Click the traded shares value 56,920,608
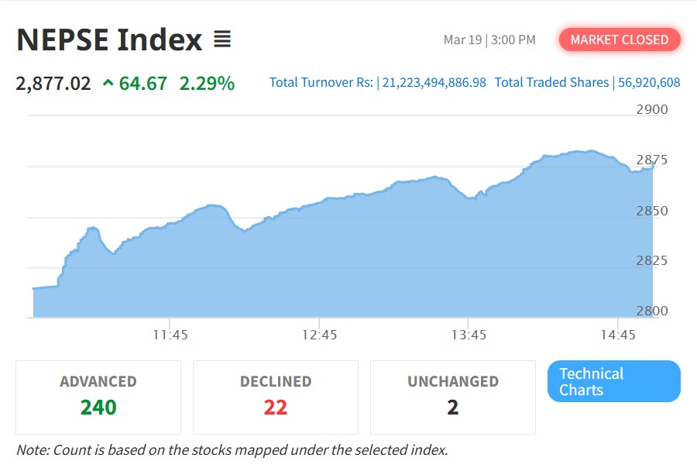The width and height of the screenshot is (697, 468). tap(649, 82)
